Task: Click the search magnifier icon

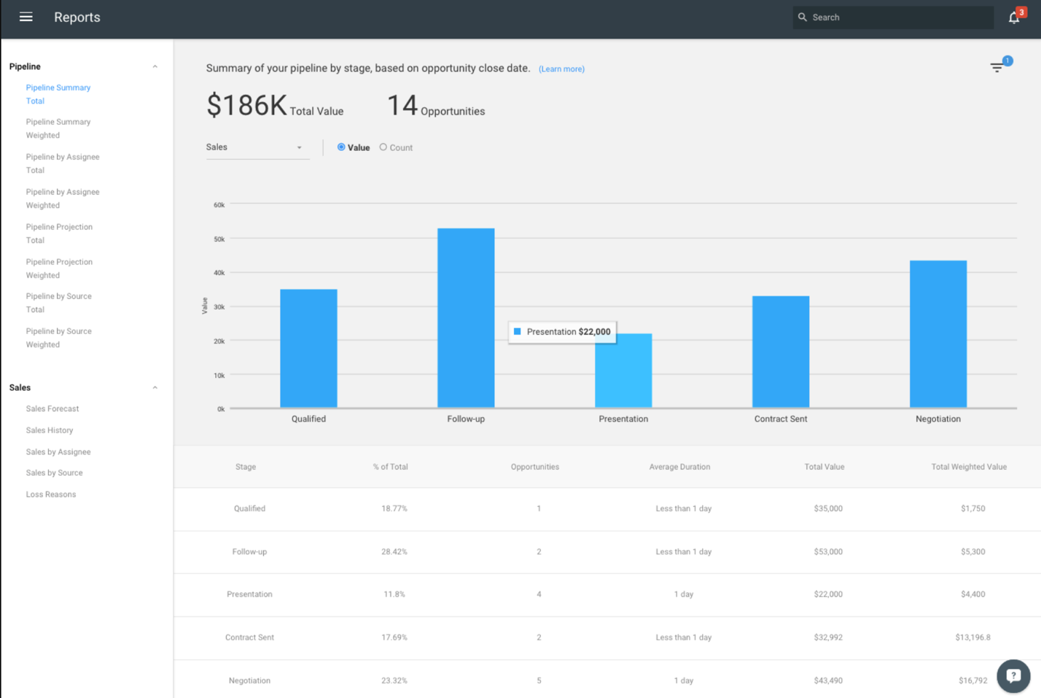Action: pyautogui.click(x=803, y=17)
